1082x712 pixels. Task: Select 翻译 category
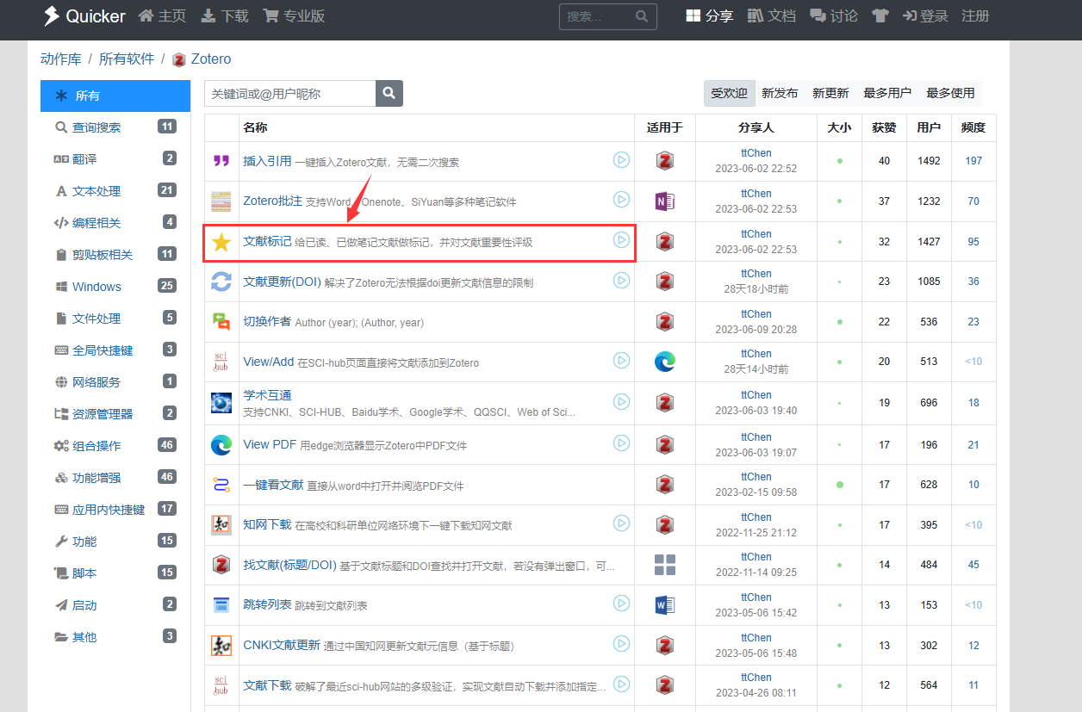pos(115,159)
